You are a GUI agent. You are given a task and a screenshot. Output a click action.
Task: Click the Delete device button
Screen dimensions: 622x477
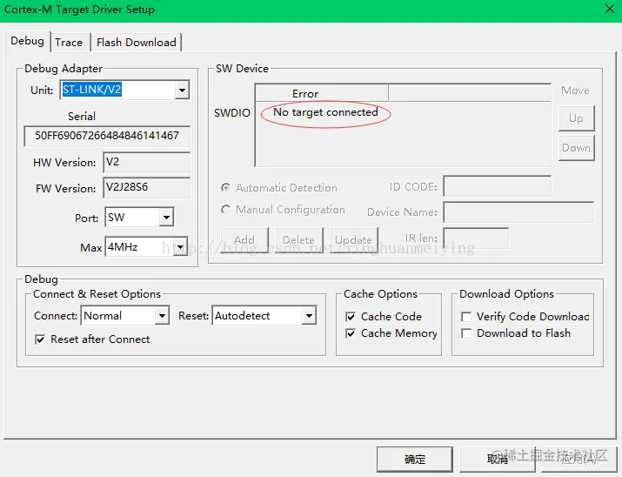[299, 239]
